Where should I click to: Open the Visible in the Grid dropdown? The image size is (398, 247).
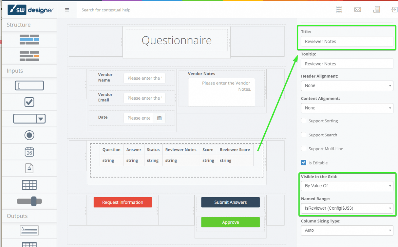(347, 186)
